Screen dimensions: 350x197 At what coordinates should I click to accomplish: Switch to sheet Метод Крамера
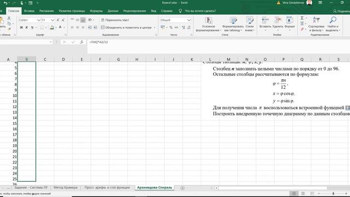pos(66,188)
